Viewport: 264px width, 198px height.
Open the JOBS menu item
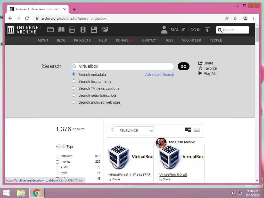click(169, 40)
